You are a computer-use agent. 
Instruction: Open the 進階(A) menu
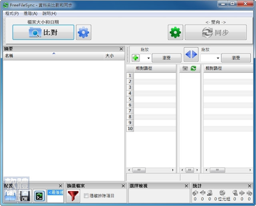coord(30,13)
